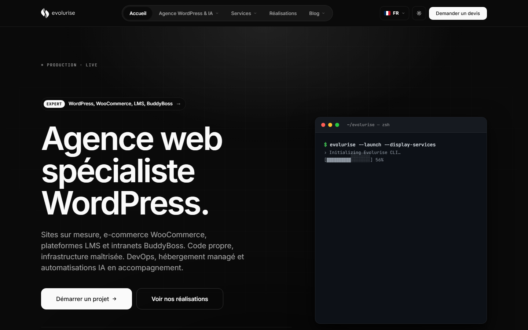
Task: Go to the Accueil tab
Action: click(x=138, y=13)
